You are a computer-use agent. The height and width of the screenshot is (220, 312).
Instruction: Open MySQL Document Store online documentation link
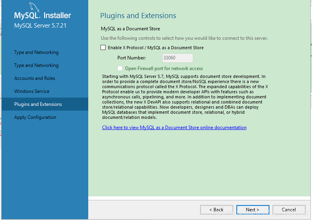174,128
